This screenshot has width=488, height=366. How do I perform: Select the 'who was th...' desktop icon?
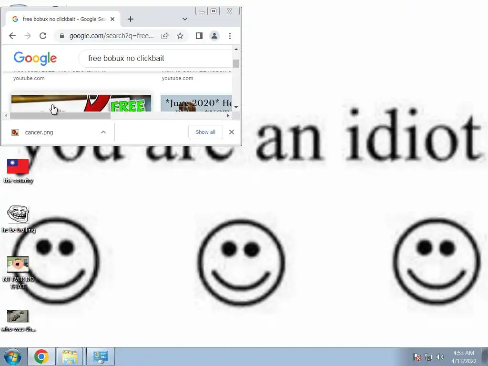click(x=18, y=321)
